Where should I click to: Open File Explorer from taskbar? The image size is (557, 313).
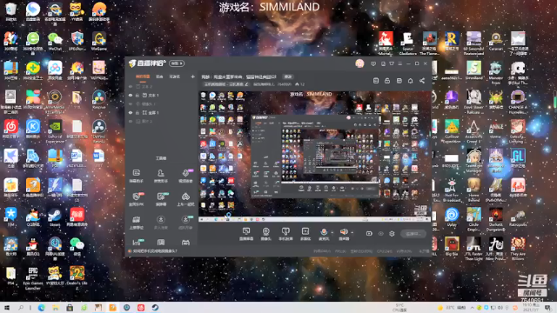(56, 308)
